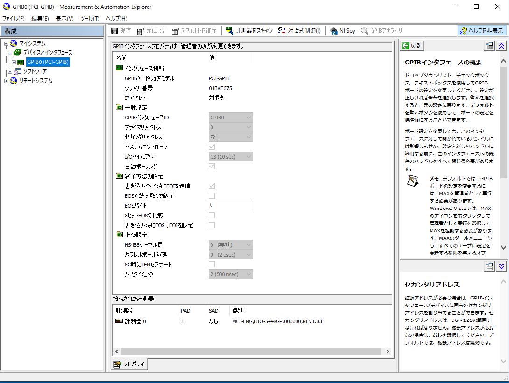This screenshot has height=383, width=509.
Task: Expand lower help pane with double chevron
Action: 502,266
